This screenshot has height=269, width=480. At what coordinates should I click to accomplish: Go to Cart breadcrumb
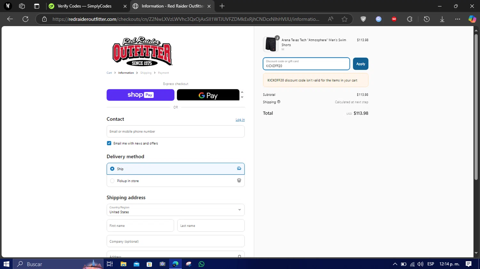[109, 73]
